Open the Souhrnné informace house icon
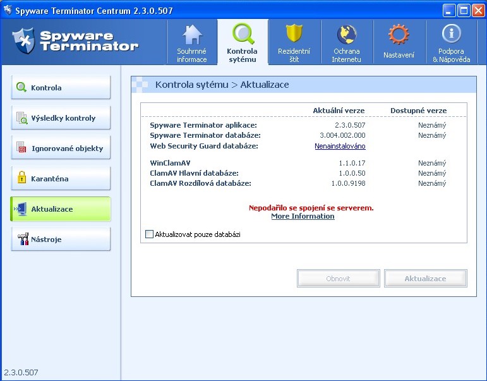 coord(192,34)
